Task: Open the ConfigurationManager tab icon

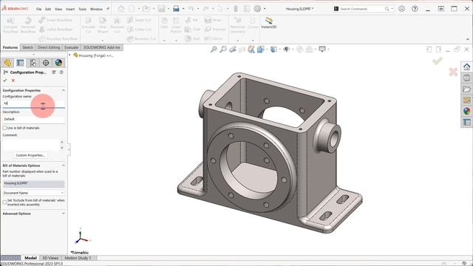Action: click(x=33, y=63)
